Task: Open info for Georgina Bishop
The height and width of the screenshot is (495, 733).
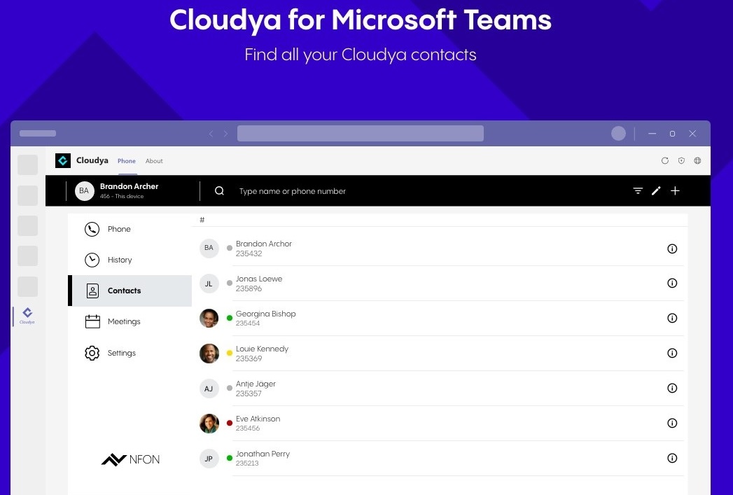Action: point(672,318)
